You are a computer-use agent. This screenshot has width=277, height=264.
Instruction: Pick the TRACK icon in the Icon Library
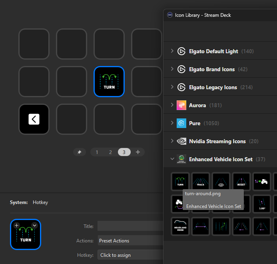[x=201, y=182]
